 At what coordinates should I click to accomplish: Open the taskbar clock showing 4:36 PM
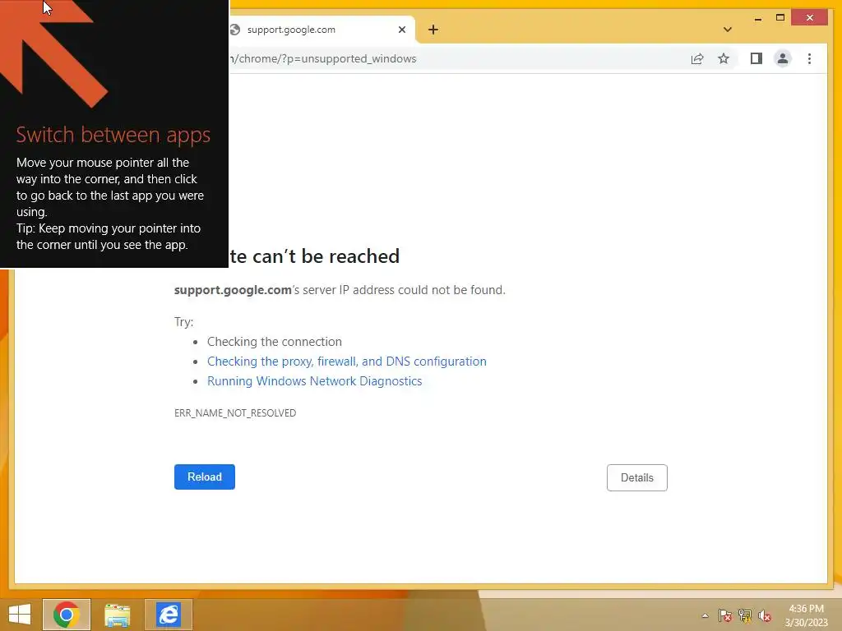click(806, 615)
